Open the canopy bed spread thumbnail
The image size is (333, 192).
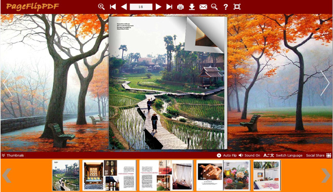point(167,176)
